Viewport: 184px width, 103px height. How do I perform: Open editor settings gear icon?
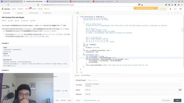click(x=178, y=13)
